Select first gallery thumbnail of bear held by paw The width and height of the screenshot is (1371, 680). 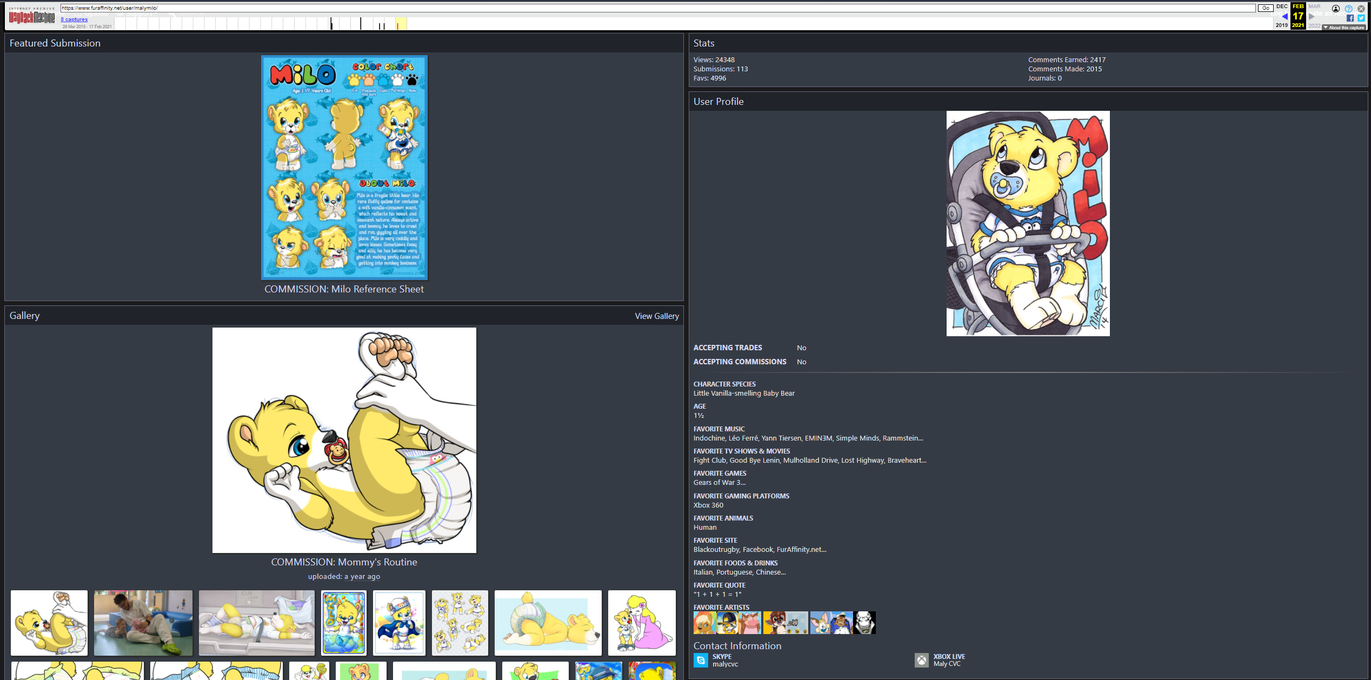pyautogui.click(x=49, y=623)
